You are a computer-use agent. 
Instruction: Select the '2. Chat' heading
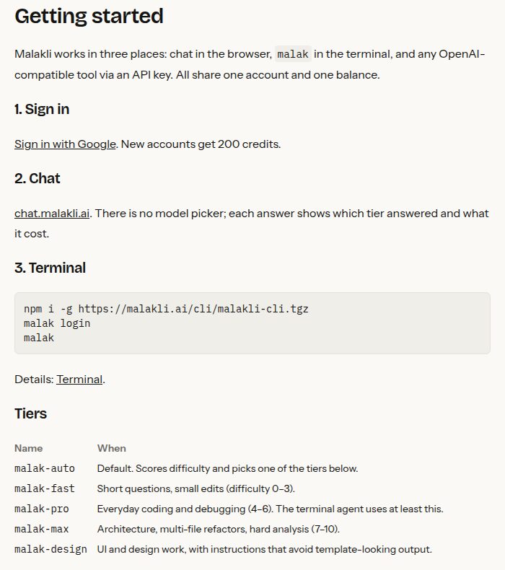pyautogui.click(x=37, y=178)
